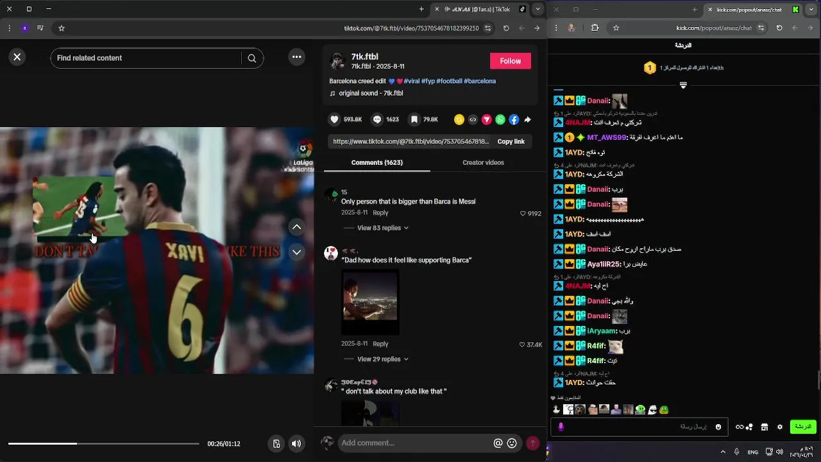
Task: Open the Kick chat shop icon
Action: tap(765, 427)
